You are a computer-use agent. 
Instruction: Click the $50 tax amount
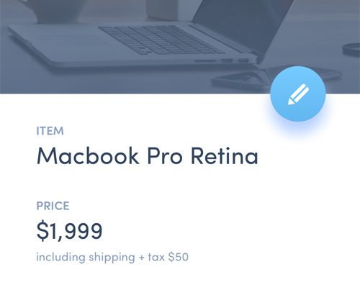pyautogui.click(x=178, y=257)
